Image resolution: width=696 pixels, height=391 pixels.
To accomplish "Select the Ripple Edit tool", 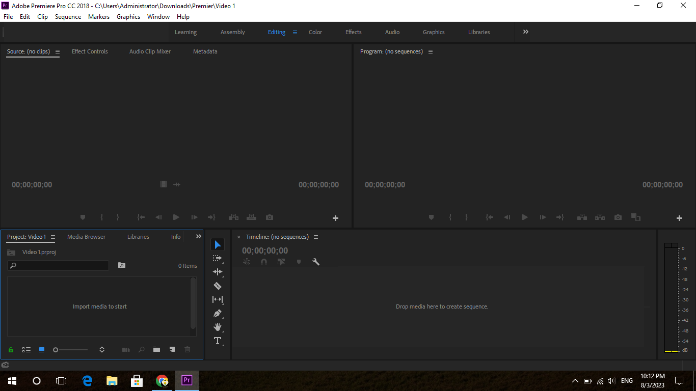I will tap(218, 272).
